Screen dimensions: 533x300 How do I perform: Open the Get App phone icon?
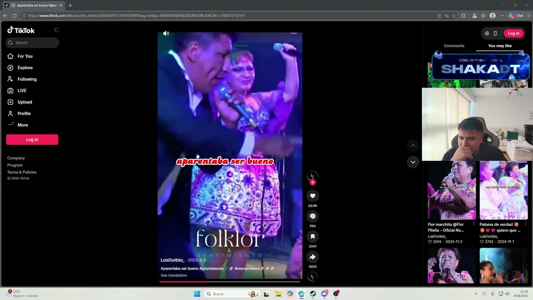[495, 33]
